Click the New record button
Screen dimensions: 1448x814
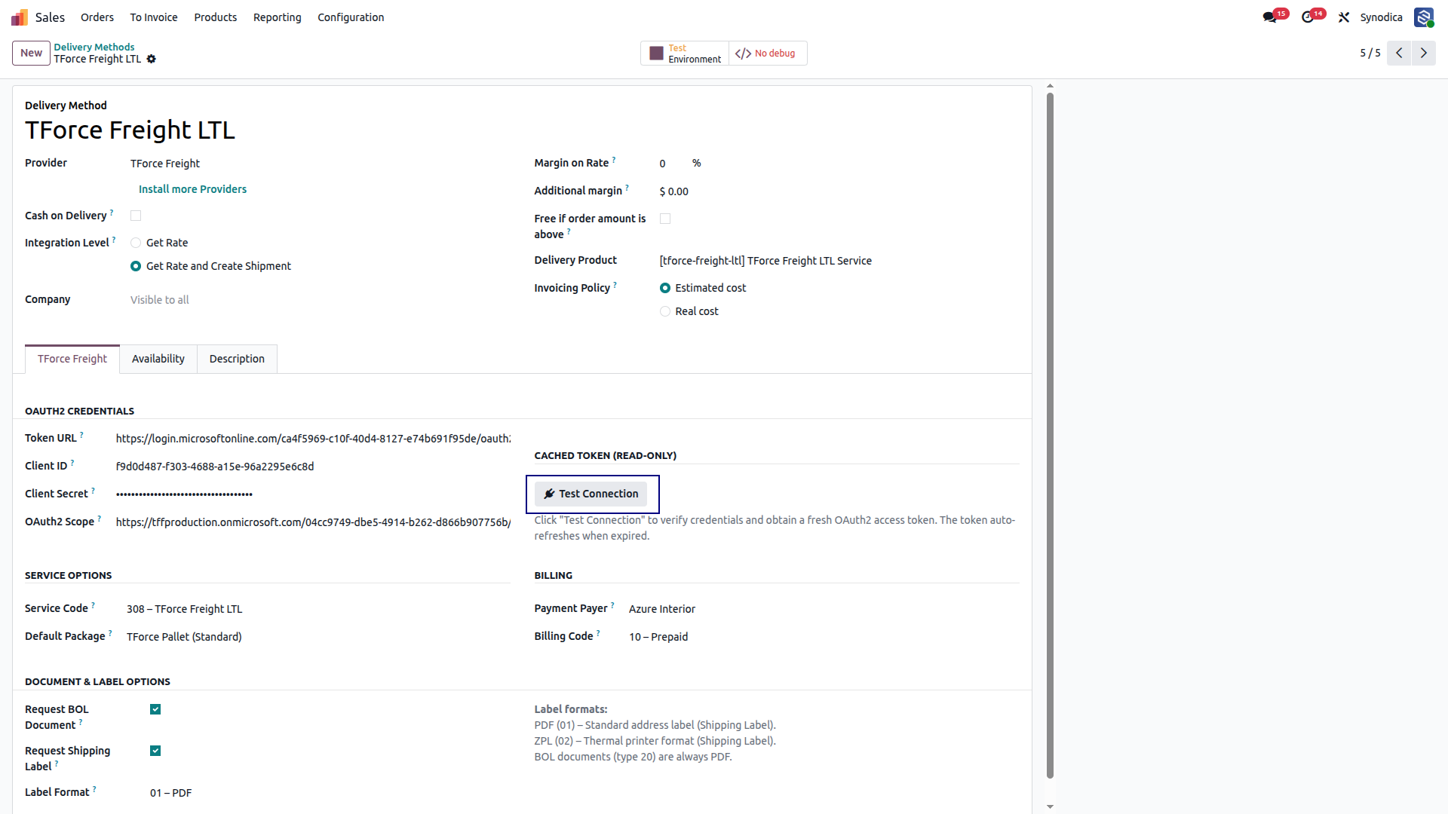[31, 53]
